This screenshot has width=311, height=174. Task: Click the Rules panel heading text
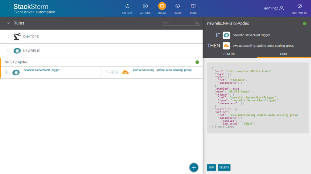point(19,23)
